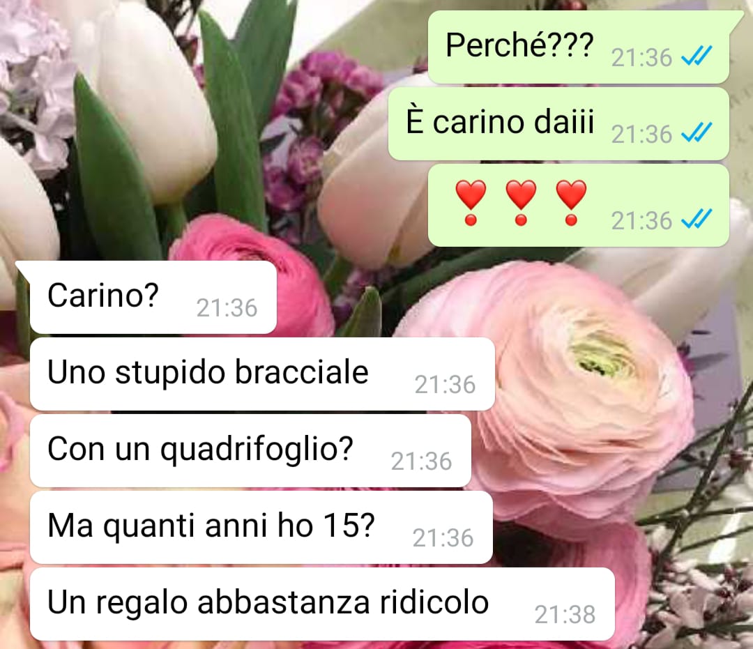Tap the timestamp on 'Ma quanti anni ho 15?'

[x=443, y=538]
